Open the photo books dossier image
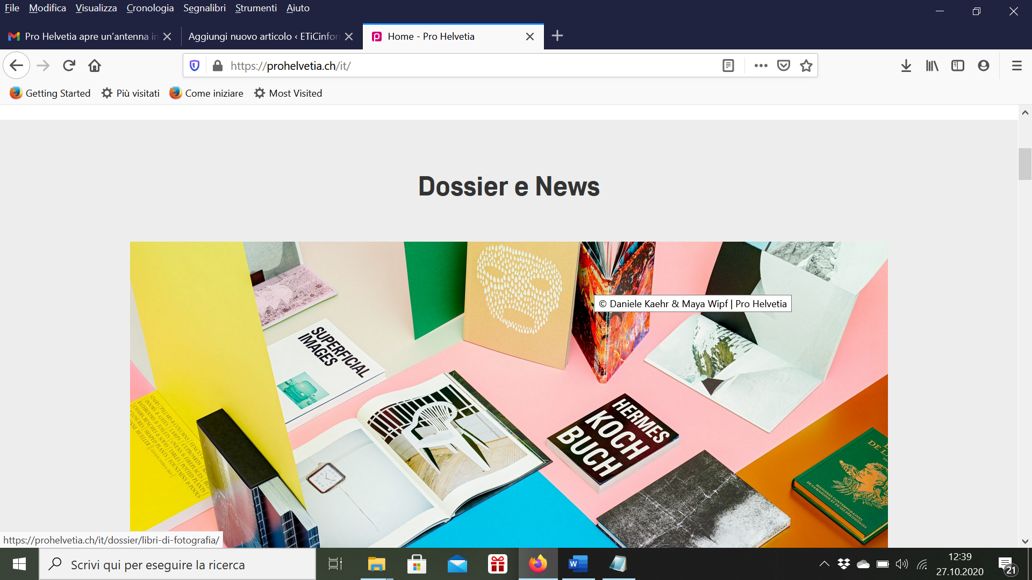 pyautogui.click(x=508, y=395)
